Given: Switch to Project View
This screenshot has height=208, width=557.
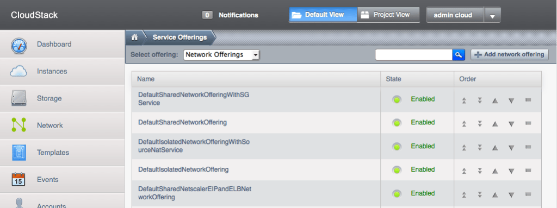Looking at the screenshot, I should point(388,15).
